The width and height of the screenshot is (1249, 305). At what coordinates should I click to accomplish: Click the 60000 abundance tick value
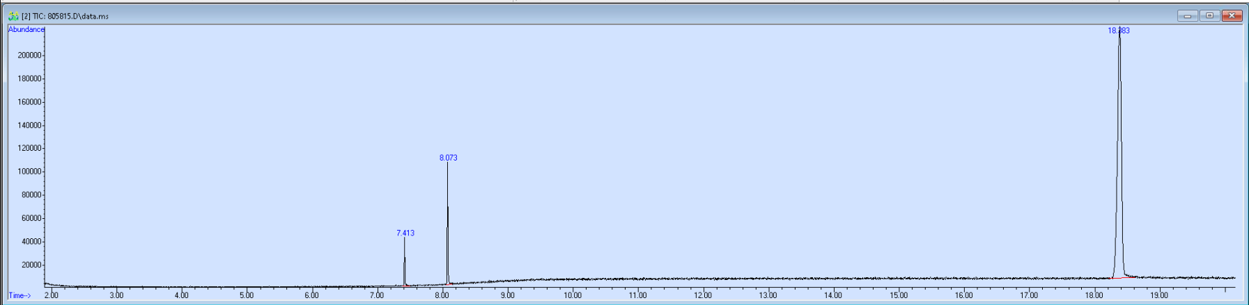click(x=32, y=218)
